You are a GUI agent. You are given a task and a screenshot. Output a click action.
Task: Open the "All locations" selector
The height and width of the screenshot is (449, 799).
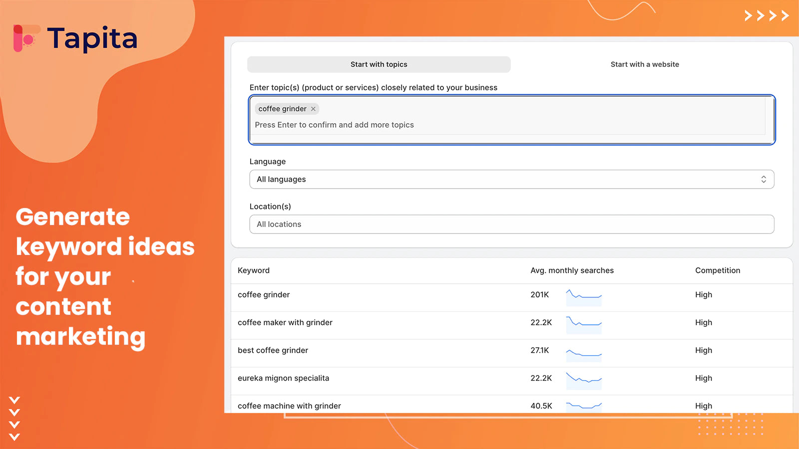tap(511, 224)
